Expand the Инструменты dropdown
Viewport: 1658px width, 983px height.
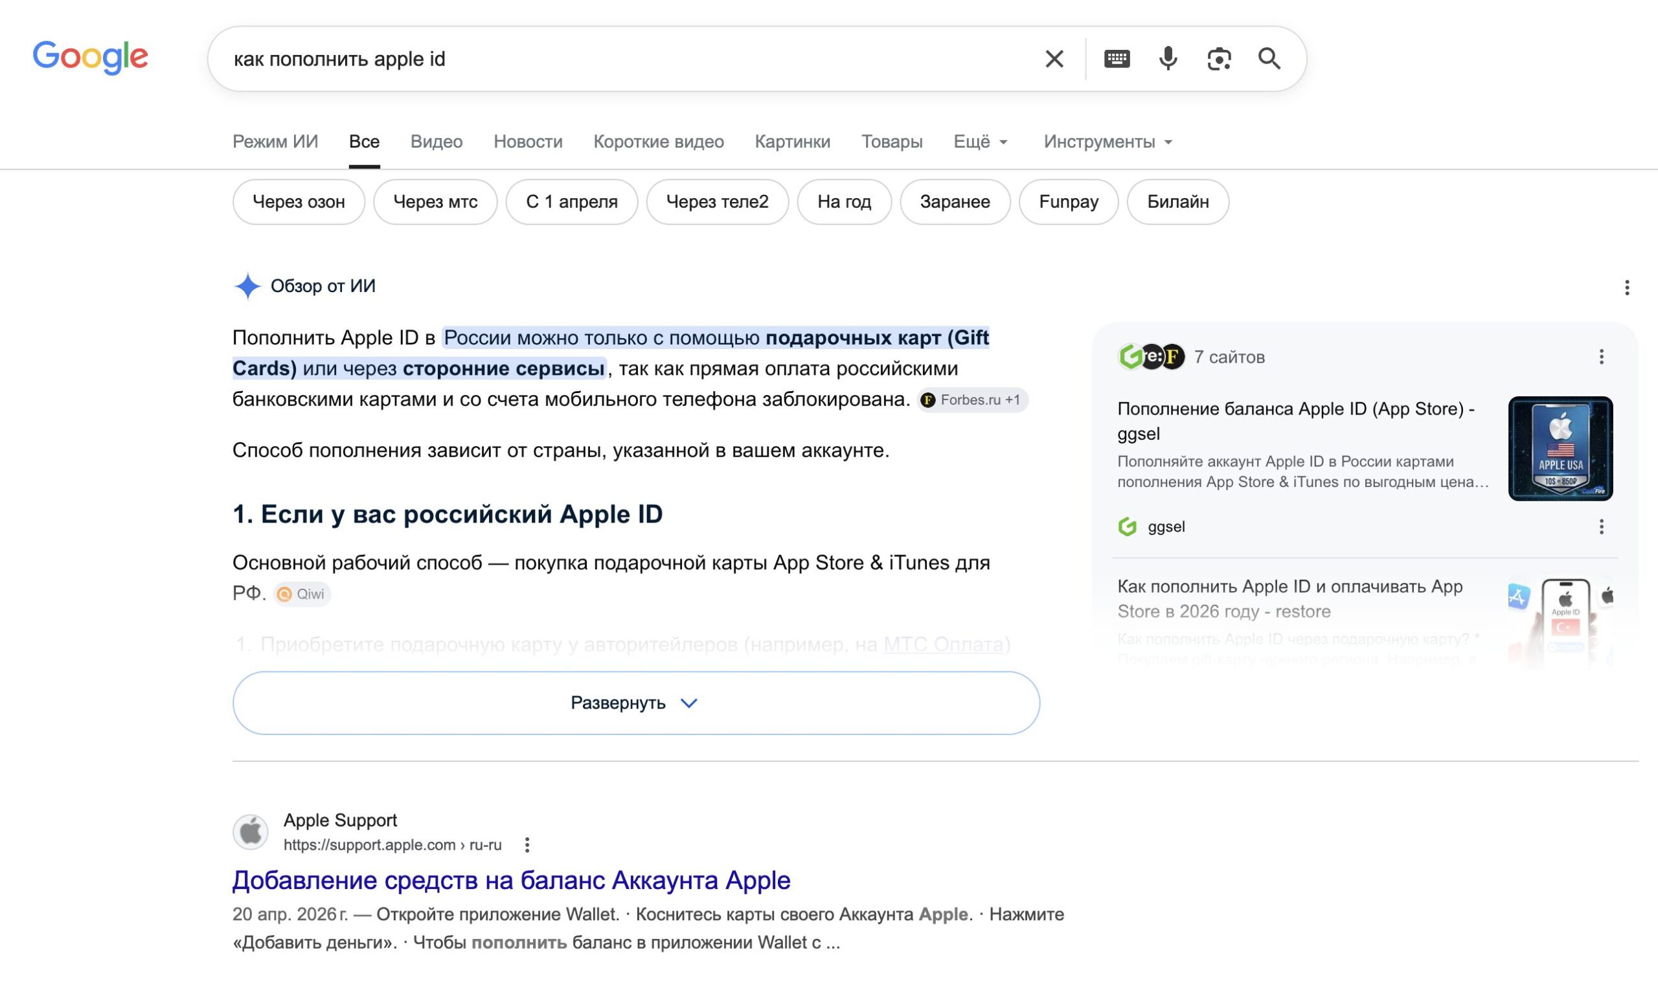1107,142
